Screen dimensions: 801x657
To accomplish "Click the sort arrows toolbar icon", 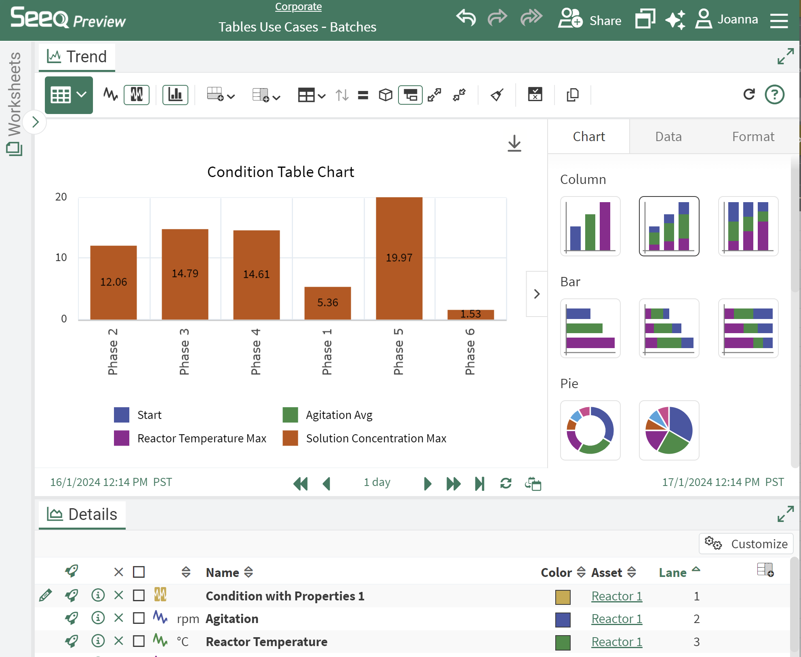I will [x=342, y=95].
